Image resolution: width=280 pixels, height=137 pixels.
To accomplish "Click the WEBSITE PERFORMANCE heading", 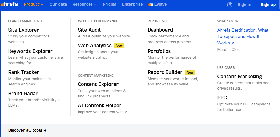I will 98,21.
